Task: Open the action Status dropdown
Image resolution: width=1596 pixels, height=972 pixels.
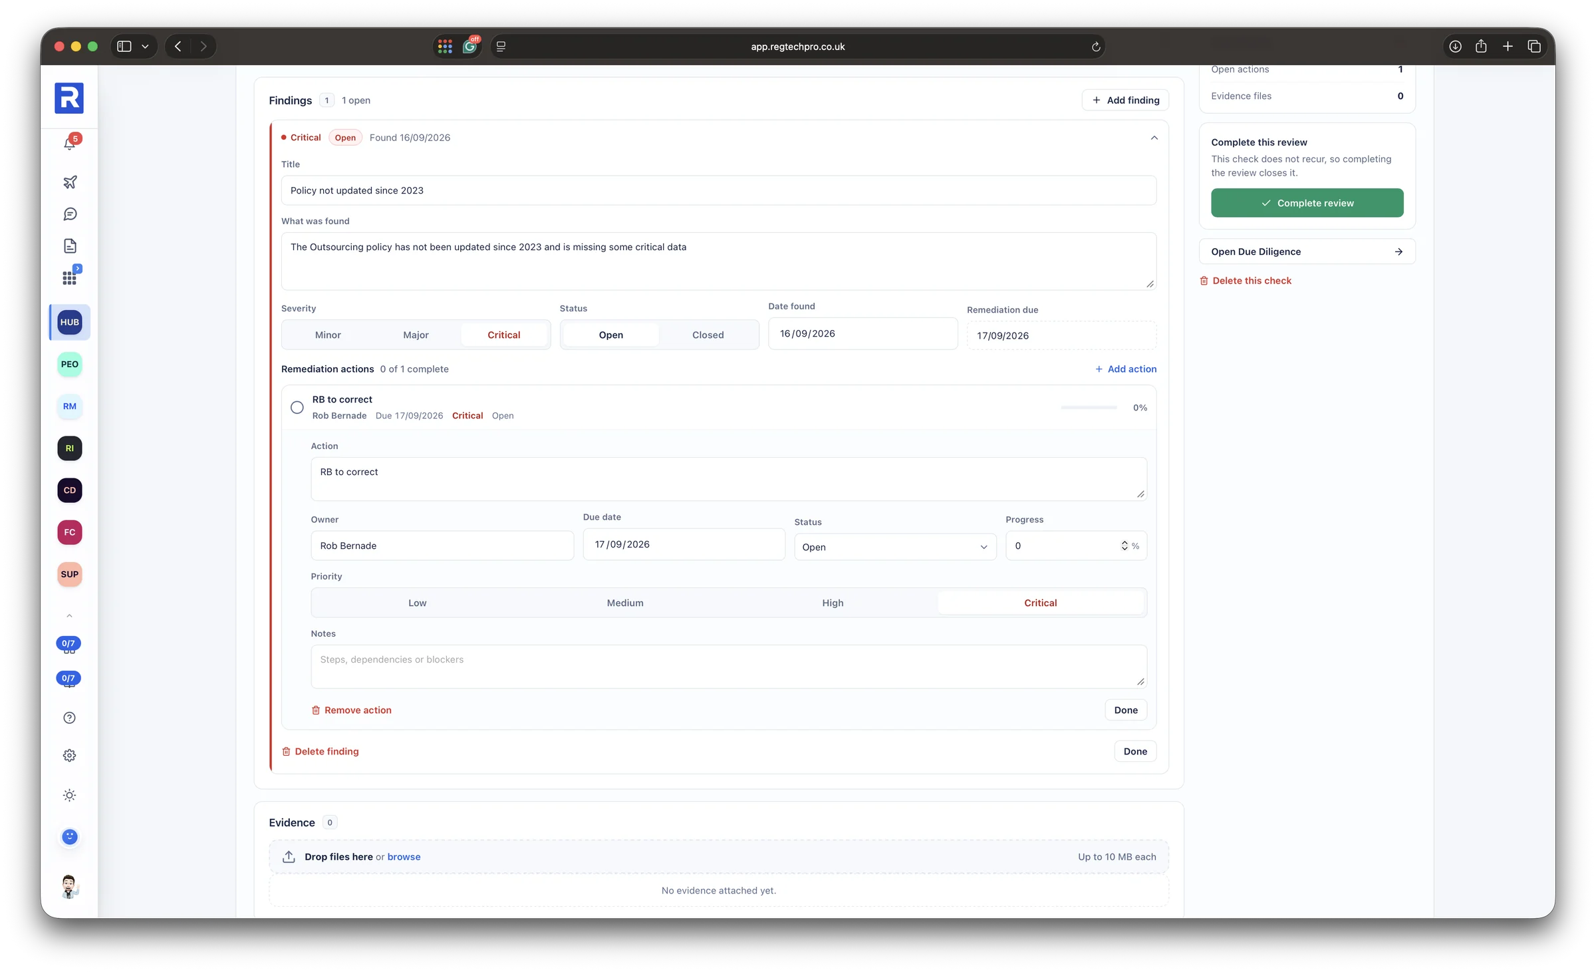Action: 895,547
